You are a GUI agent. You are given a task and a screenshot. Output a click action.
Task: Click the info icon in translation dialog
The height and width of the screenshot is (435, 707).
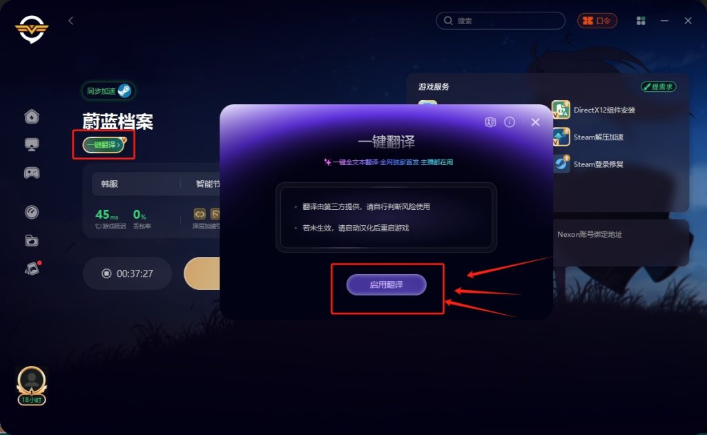click(510, 122)
